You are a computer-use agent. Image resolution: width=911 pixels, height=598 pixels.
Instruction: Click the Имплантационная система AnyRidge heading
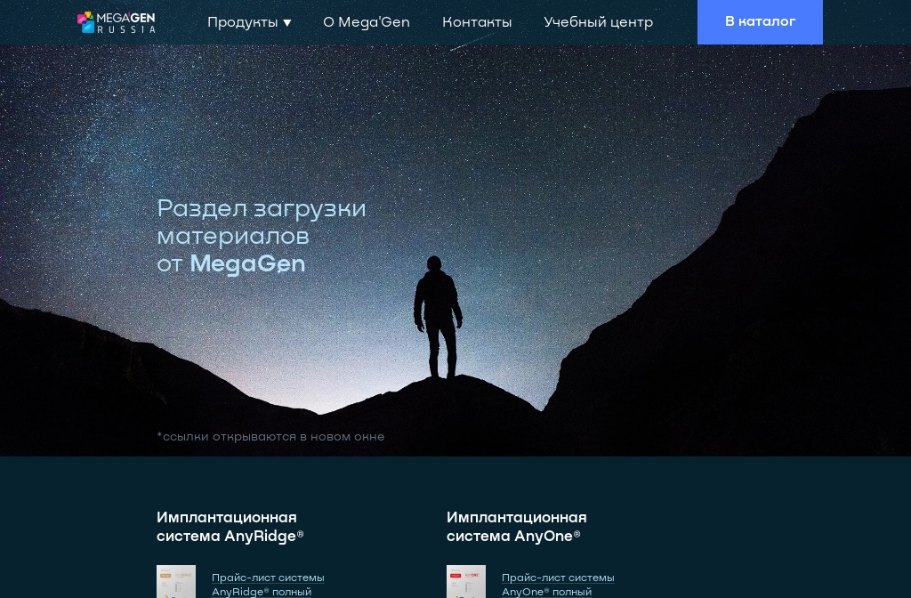(x=230, y=527)
